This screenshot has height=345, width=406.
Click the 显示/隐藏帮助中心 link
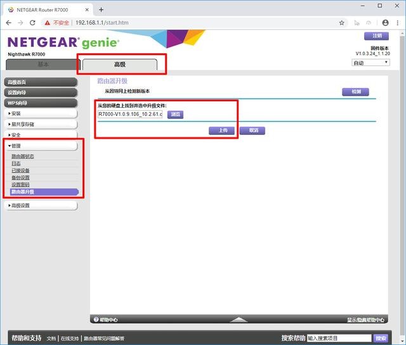[365, 320]
